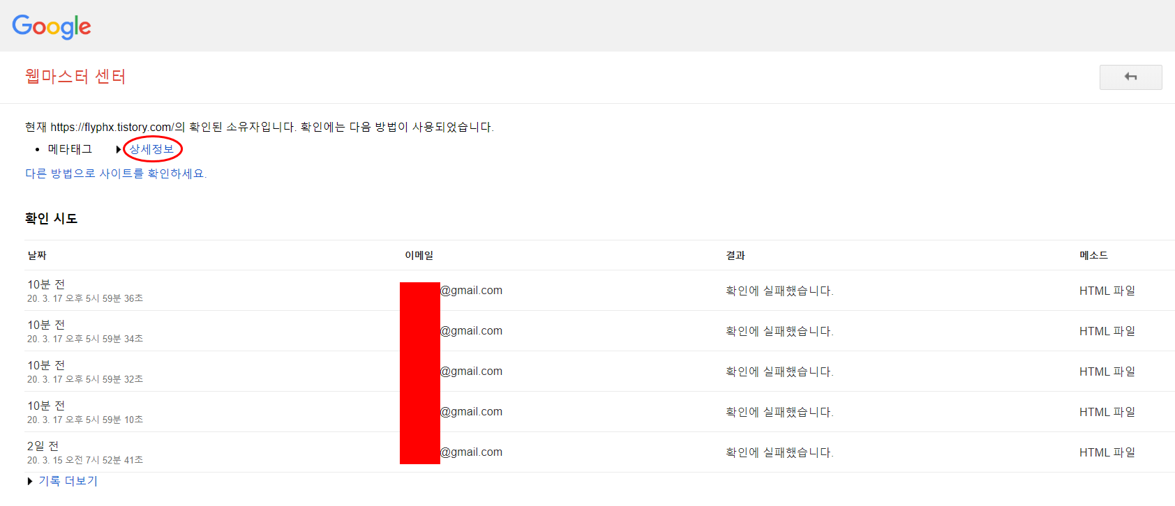Expand 기록 더보기 to show more history
This screenshot has width=1175, height=506.
click(x=68, y=481)
